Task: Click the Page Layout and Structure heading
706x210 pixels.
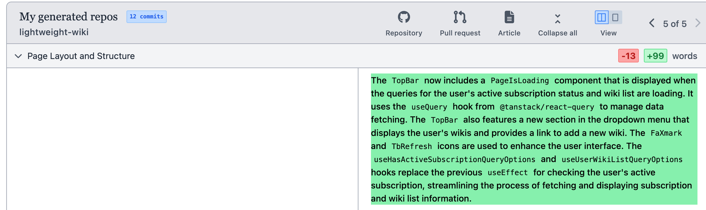Action: 81,56
